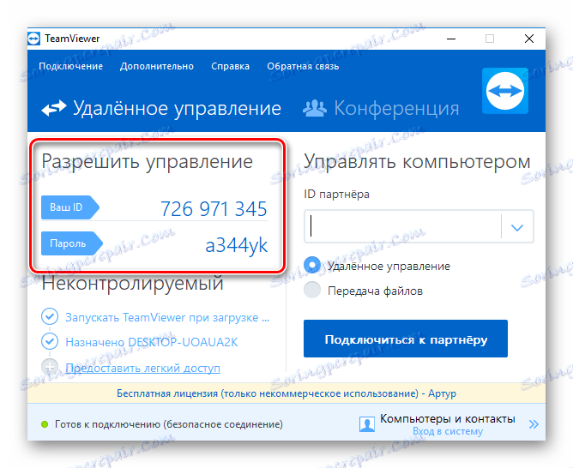Click the Remote Control arrows icon
The width and height of the screenshot is (573, 468).
tap(54, 108)
